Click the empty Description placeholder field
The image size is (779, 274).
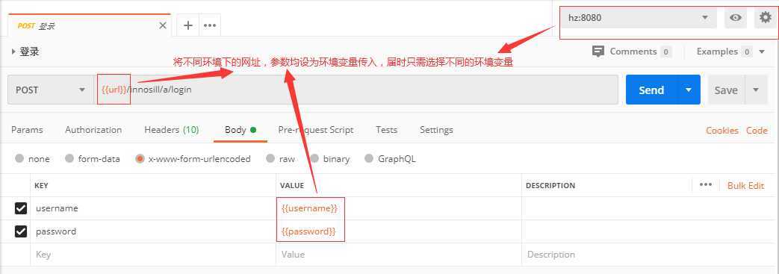click(x=648, y=254)
